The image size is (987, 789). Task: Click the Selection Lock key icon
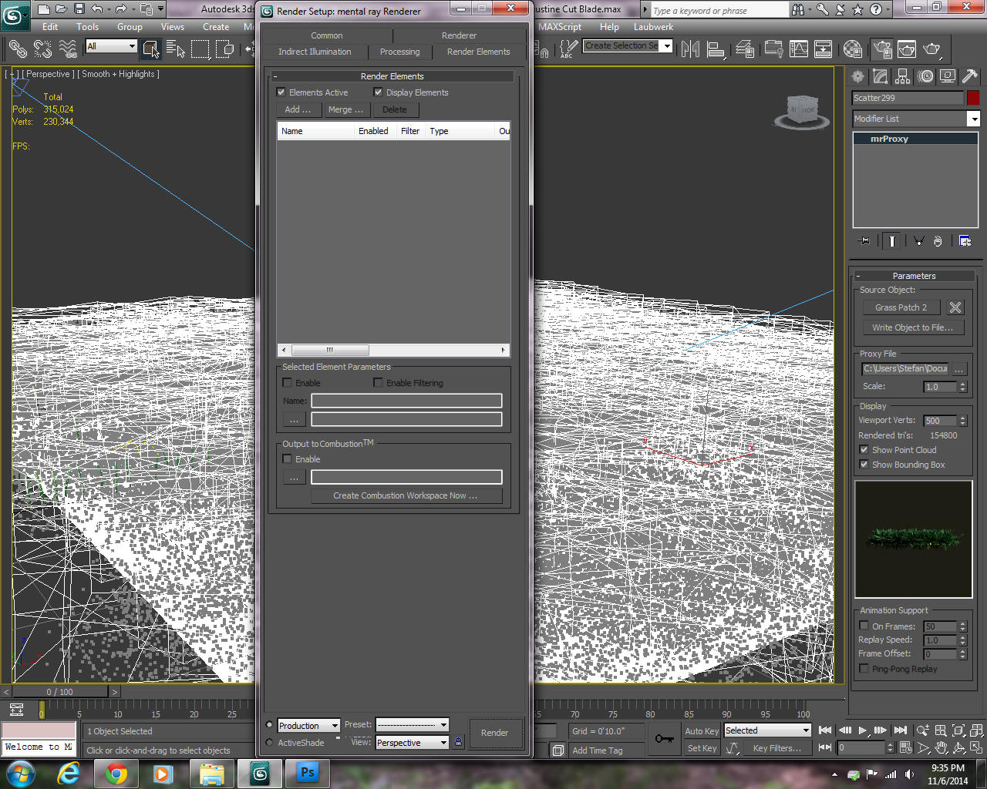(x=664, y=739)
